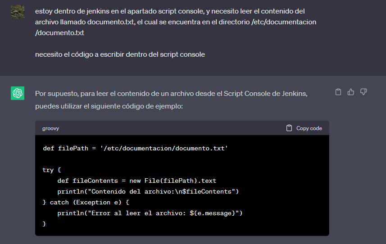386x244 pixels.
Task: Click the groovy language label
Action: click(50, 128)
